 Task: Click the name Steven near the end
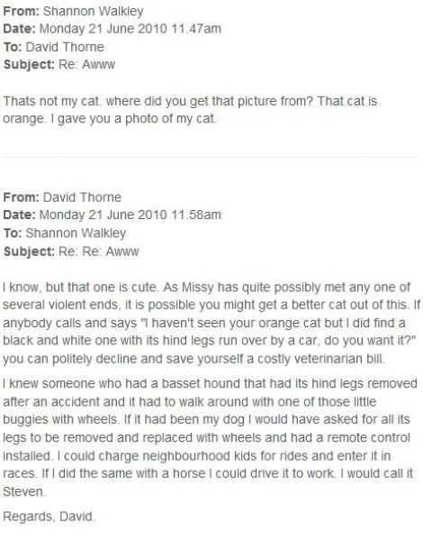pos(23,491)
